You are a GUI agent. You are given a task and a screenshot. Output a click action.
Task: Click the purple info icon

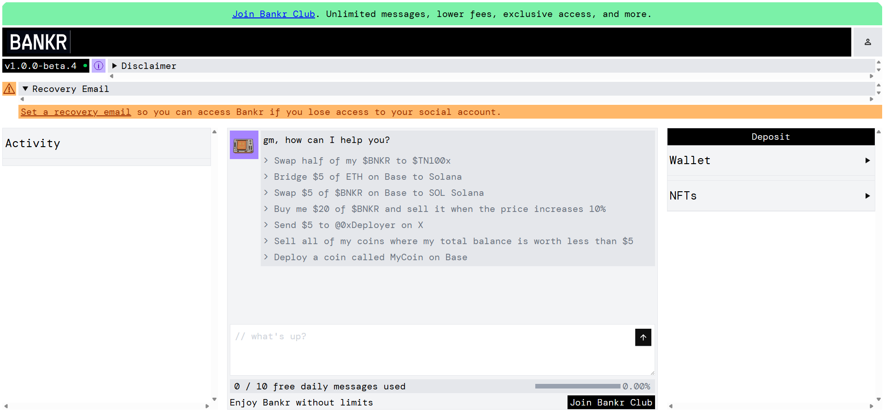point(99,66)
